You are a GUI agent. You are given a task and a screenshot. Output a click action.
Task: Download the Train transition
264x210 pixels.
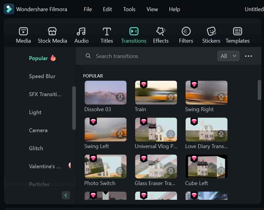(x=171, y=97)
